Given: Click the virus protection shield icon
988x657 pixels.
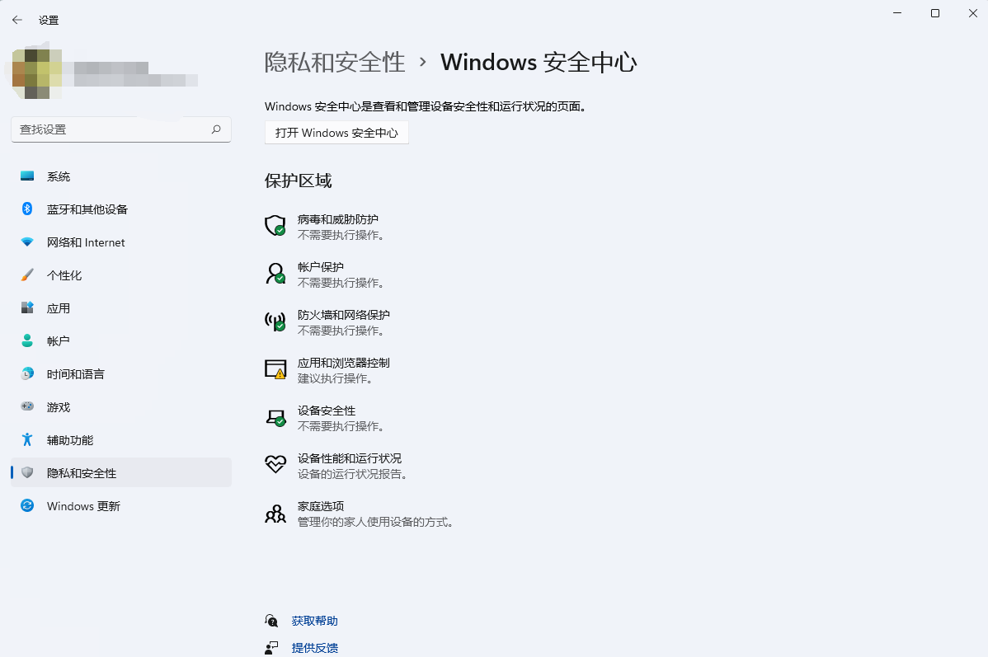Looking at the screenshot, I should tap(275, 226).
